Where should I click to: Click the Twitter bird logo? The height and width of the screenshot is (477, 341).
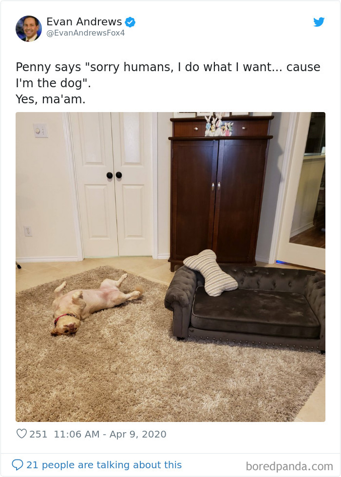319,22
